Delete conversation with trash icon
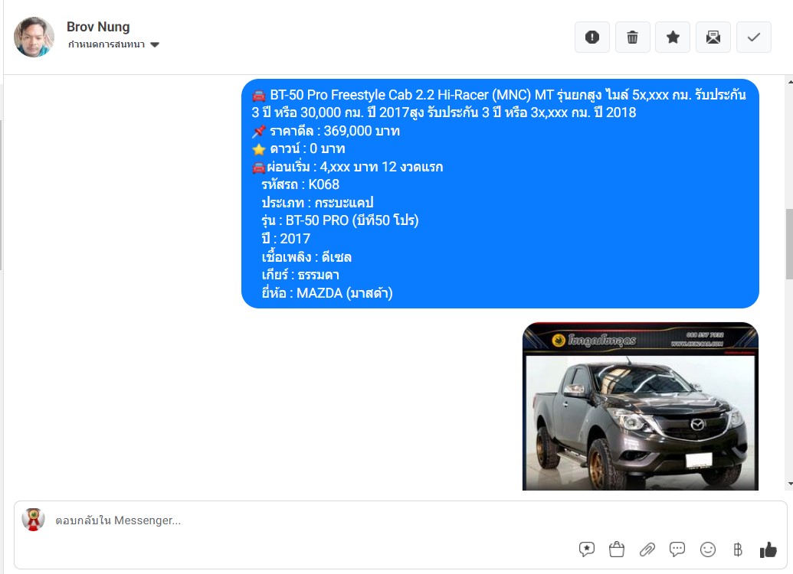The height and width of the screenshot is (574, 793). pos(632,37)
